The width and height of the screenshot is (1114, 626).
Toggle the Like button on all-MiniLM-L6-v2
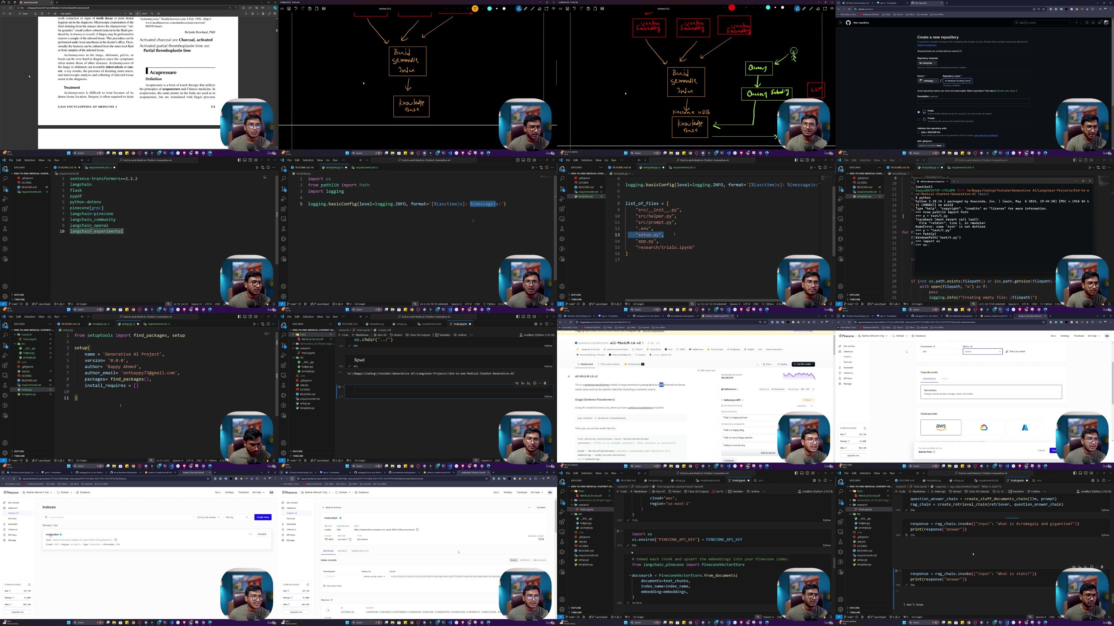[651, 343]
